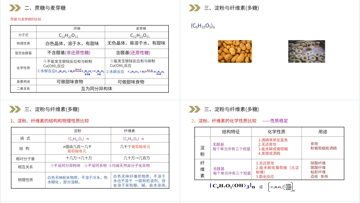Click the purple (非还原性糖) text

point(78,53)
